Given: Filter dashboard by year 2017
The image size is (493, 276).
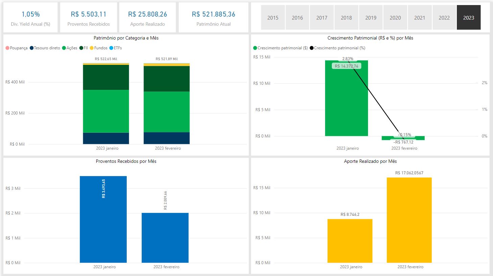Looking at the screenshot, I should (322, 18).
